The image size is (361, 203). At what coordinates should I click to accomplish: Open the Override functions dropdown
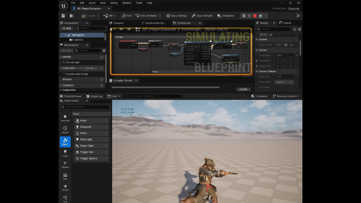[91, 68]
